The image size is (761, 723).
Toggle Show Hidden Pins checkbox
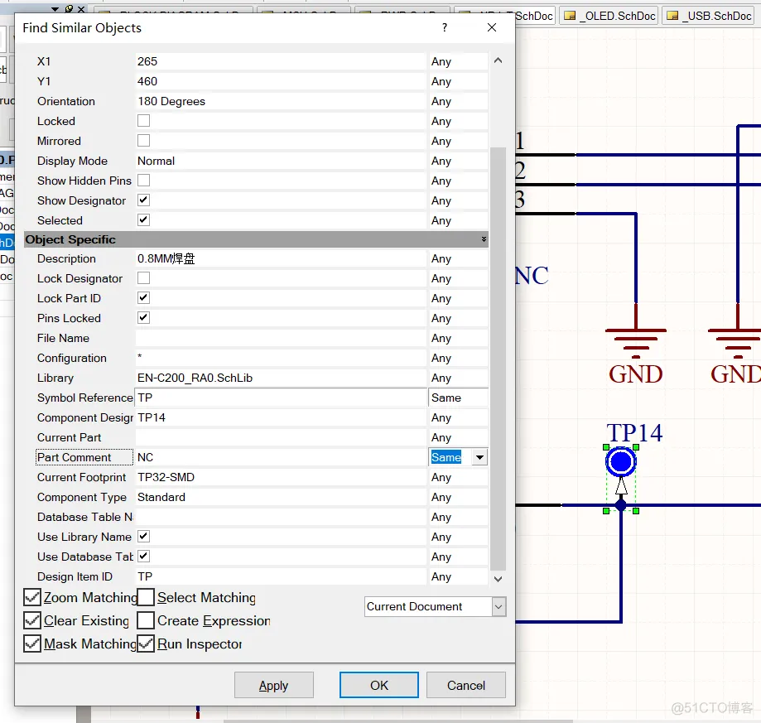click(x=143, y=180)
